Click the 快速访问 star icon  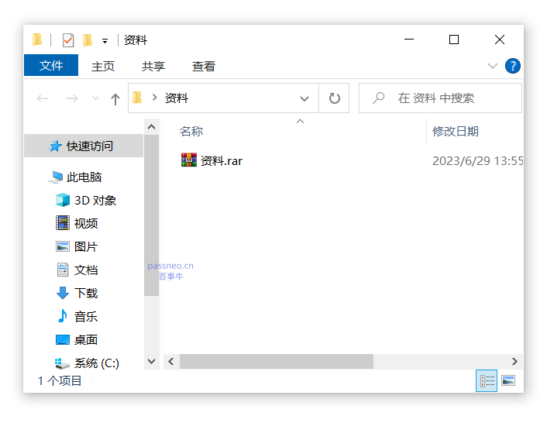tap(55, 146)
